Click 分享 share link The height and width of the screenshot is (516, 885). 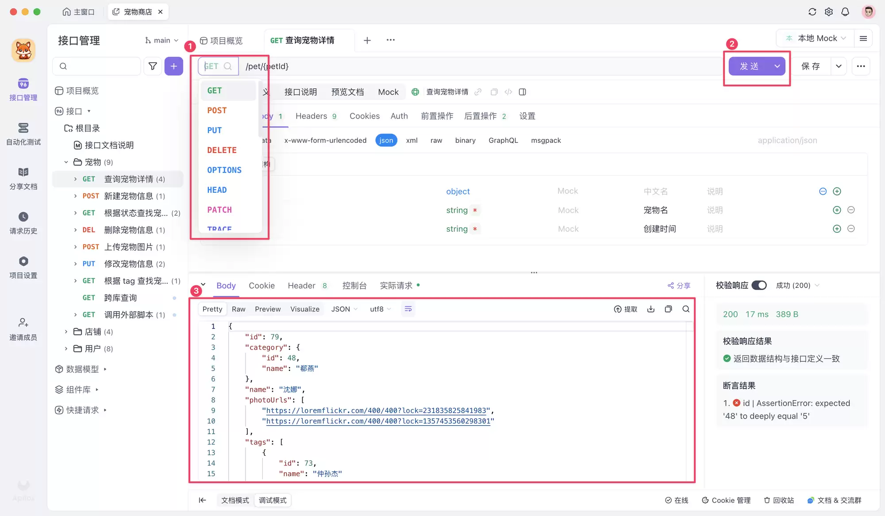[679, 286]
